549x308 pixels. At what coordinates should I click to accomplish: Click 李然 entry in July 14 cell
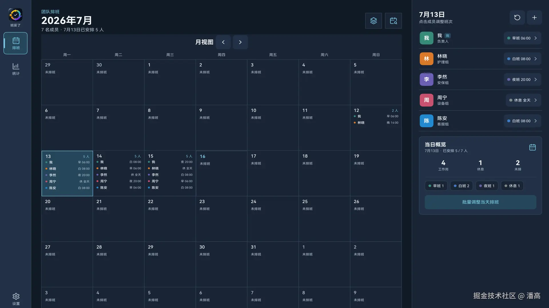(x=119, y=175)
